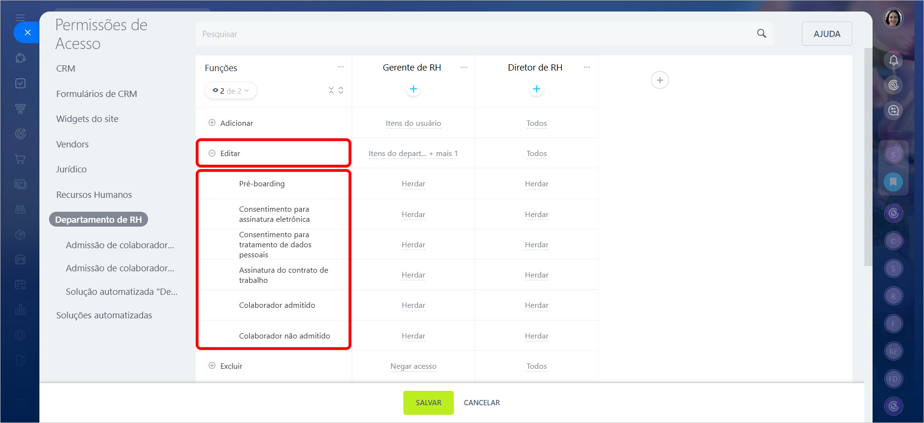Select Departamento de RH section
Viewport: 924px width, 423px height.
tap(99, 219)
